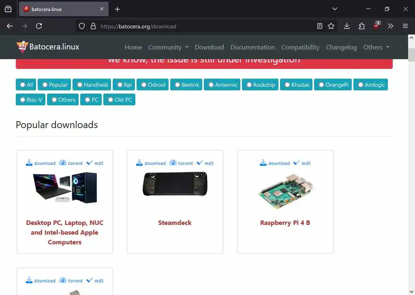
Task: Click the bottom card's md5 link
Action: point(95,280)
